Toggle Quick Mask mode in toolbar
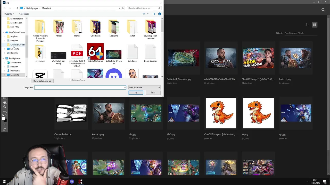This screenshot has width=330, height=185. coord(4,125)
